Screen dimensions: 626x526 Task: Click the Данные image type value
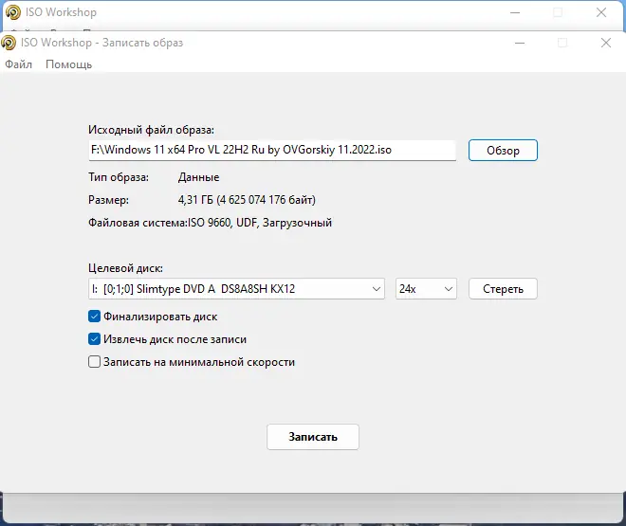198,177
